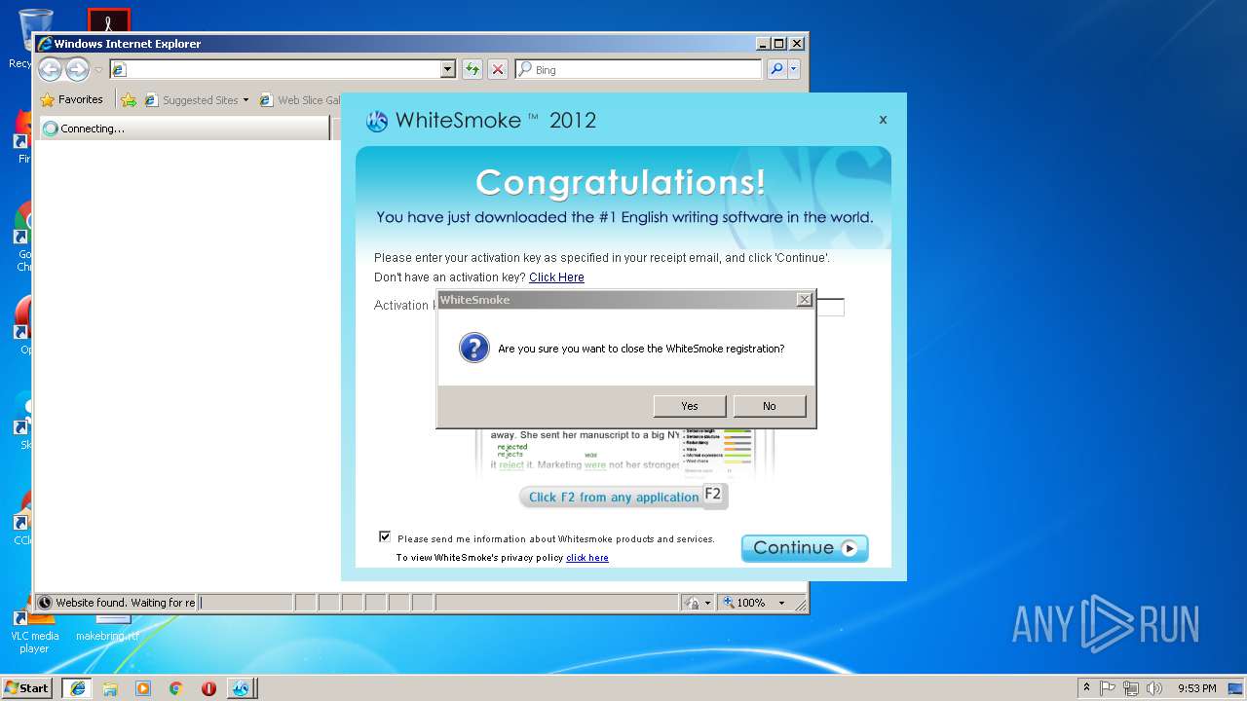The height and width of the screenshot is (701, 1247).
Task: Open VLC media player desktop shortcut
Action: tap(34, 630)
